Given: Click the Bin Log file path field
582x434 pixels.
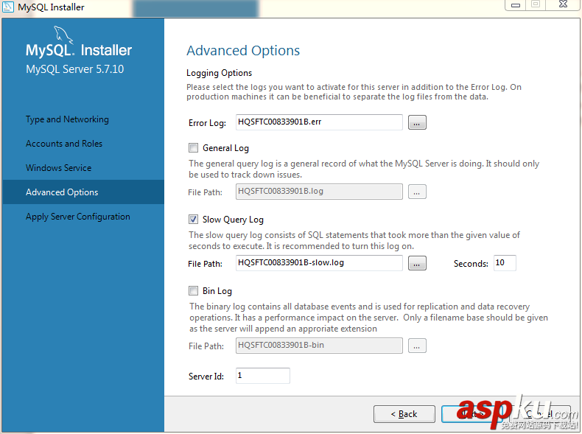Looking at the screenshot, I should (x=319, y=346).
